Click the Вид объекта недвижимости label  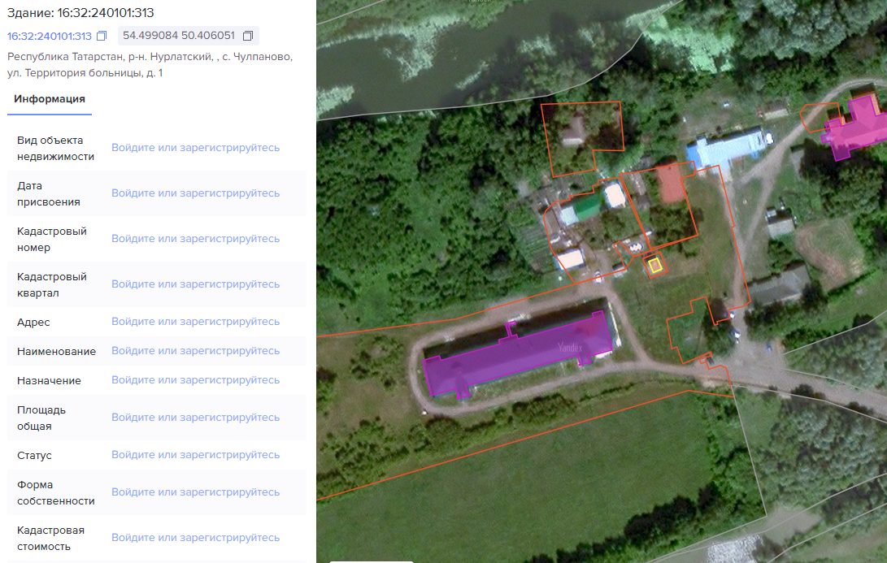[55, 148]
